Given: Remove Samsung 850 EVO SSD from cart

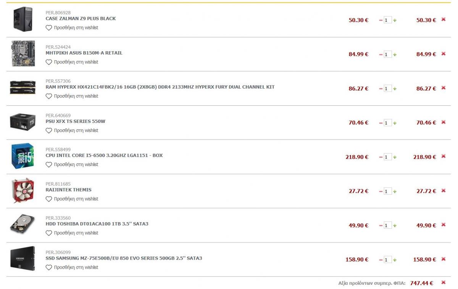Looking at the screenshot, I should [443, 259].
